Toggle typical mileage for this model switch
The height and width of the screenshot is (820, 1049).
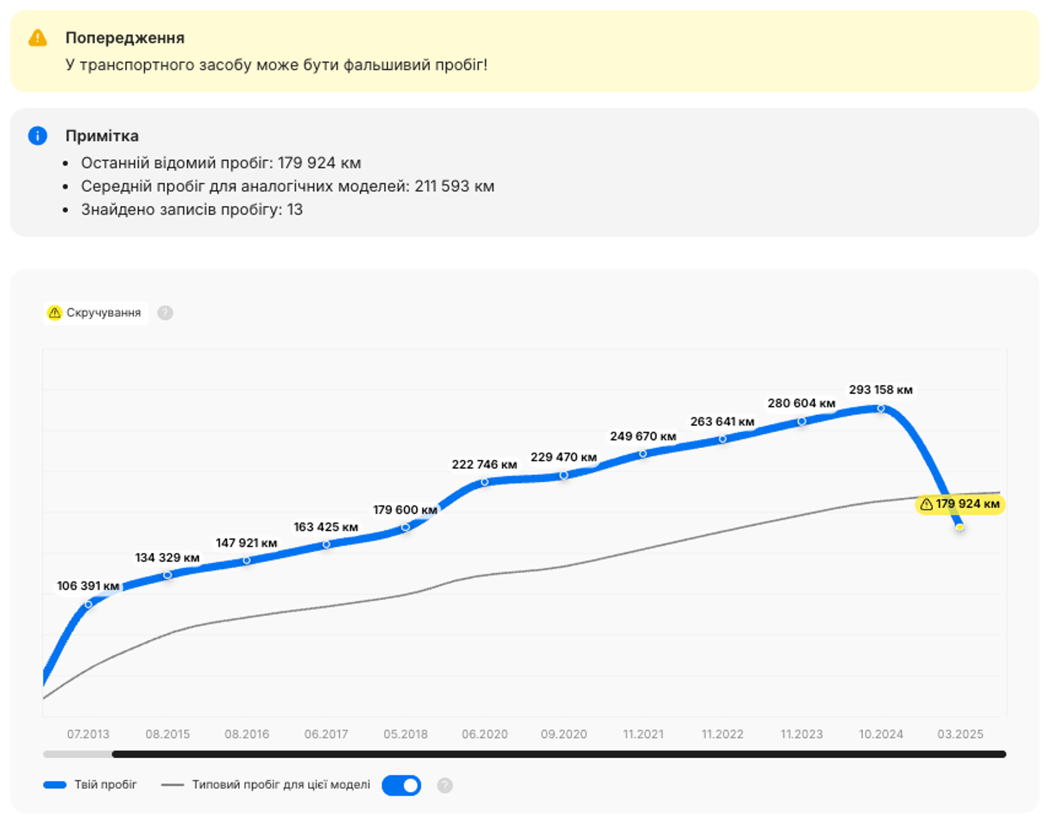click(402, 785)
